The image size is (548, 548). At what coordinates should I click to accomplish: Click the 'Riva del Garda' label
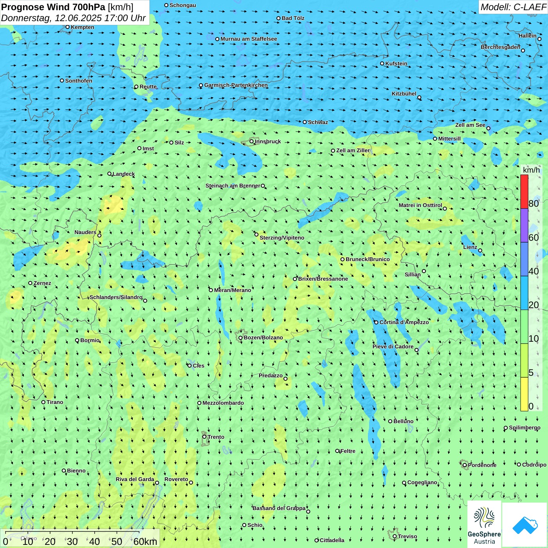(135, 479)
